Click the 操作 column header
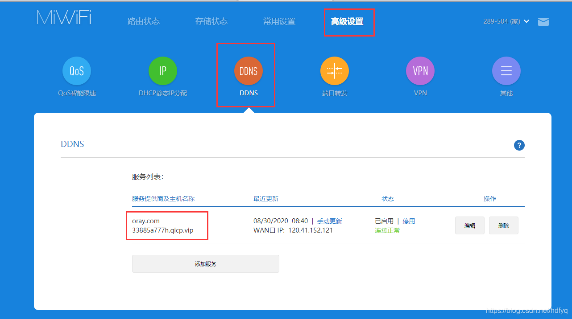The width and height of the screenshot is (572, 319). [x=490, y=199]
